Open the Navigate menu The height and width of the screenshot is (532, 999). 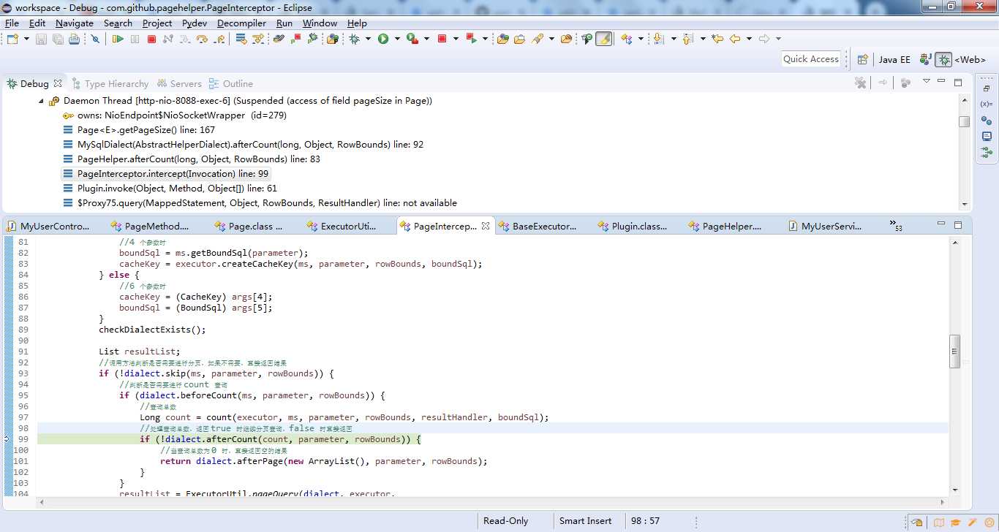(75, 23)
